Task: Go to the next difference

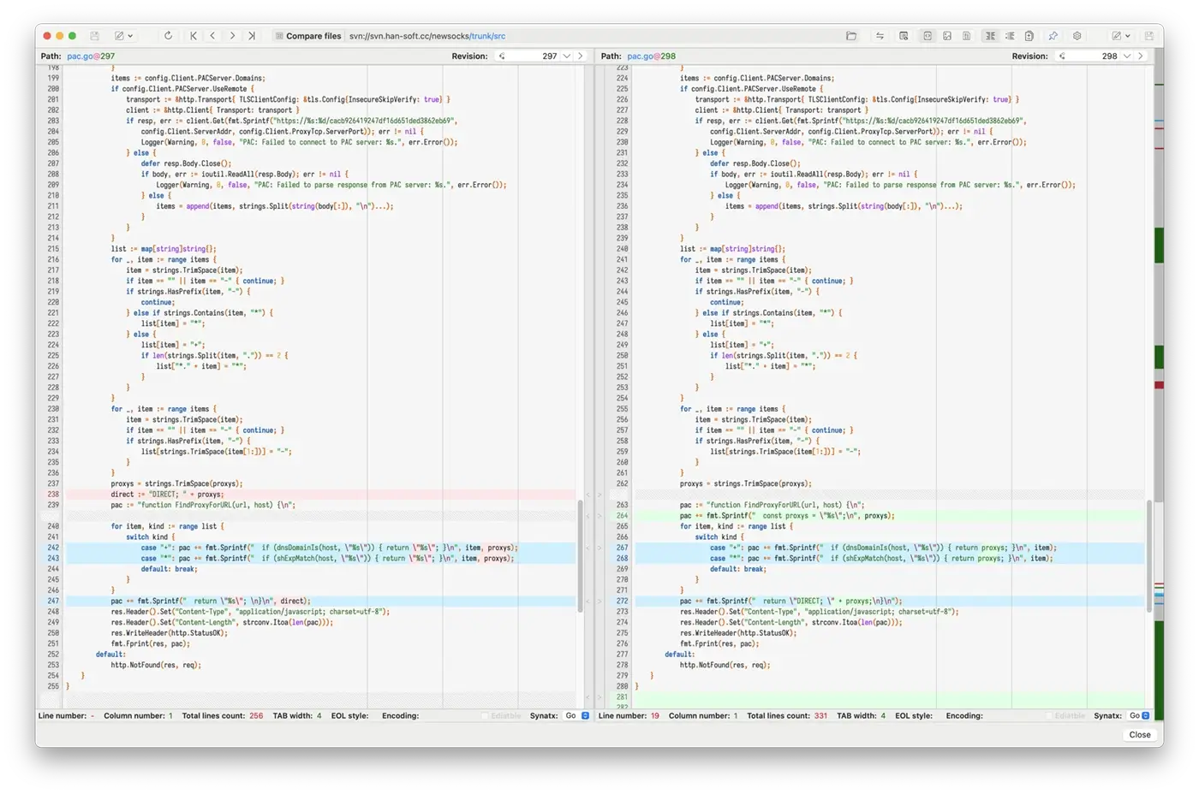Action: (x=232, y=36)
